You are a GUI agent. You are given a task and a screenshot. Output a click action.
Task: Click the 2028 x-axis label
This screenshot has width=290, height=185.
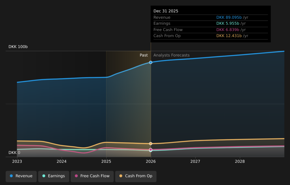pyautogui.click(x=240, y=161)
